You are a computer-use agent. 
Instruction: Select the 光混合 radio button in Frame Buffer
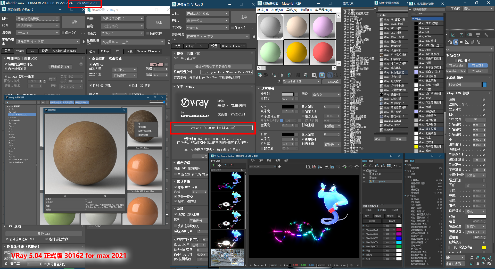tap(378, 210)
